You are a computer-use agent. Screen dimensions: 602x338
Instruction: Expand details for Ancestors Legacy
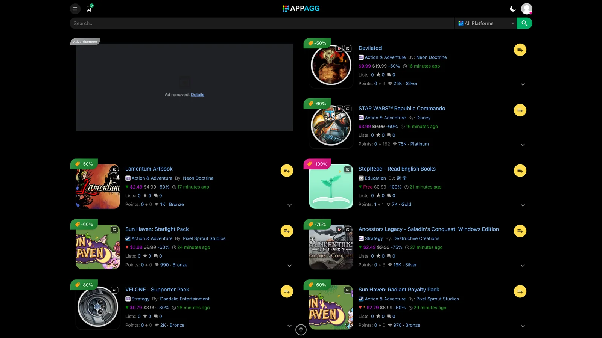[523, 266]
